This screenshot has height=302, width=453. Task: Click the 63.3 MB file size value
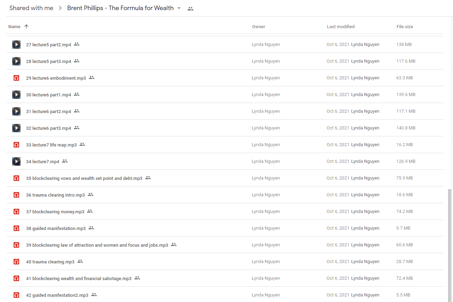[x=405, y=78]
